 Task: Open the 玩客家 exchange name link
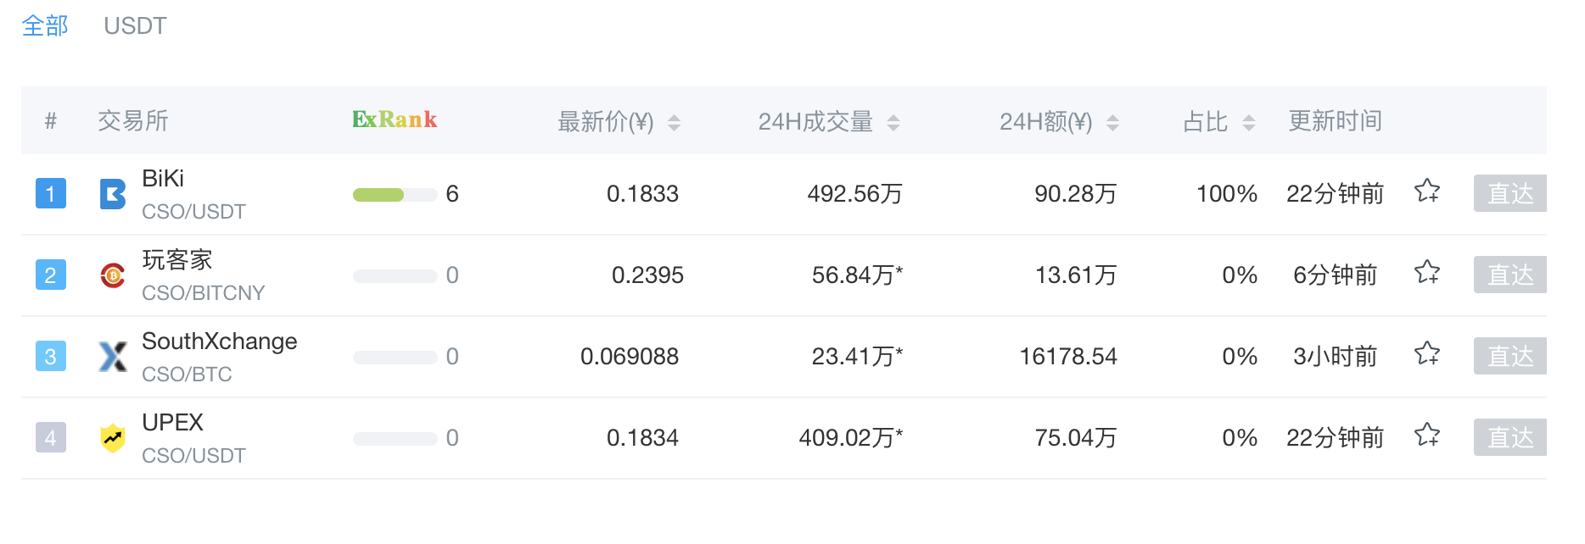click(177, 260)
